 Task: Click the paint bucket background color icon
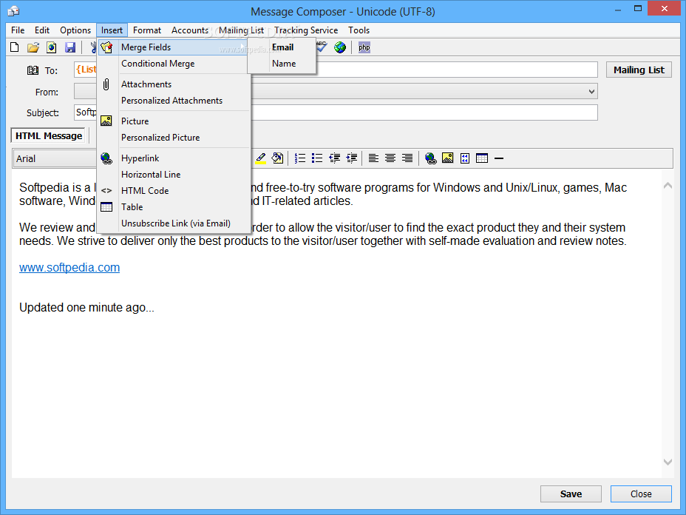[x=277, y=158]
